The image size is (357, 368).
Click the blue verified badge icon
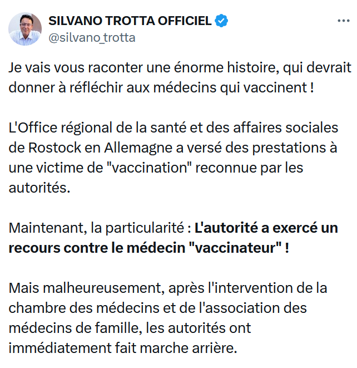coord(221,21)
